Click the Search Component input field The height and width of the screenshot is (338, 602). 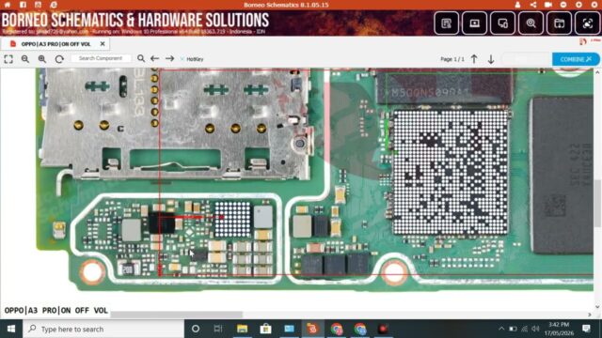point(101,58)
